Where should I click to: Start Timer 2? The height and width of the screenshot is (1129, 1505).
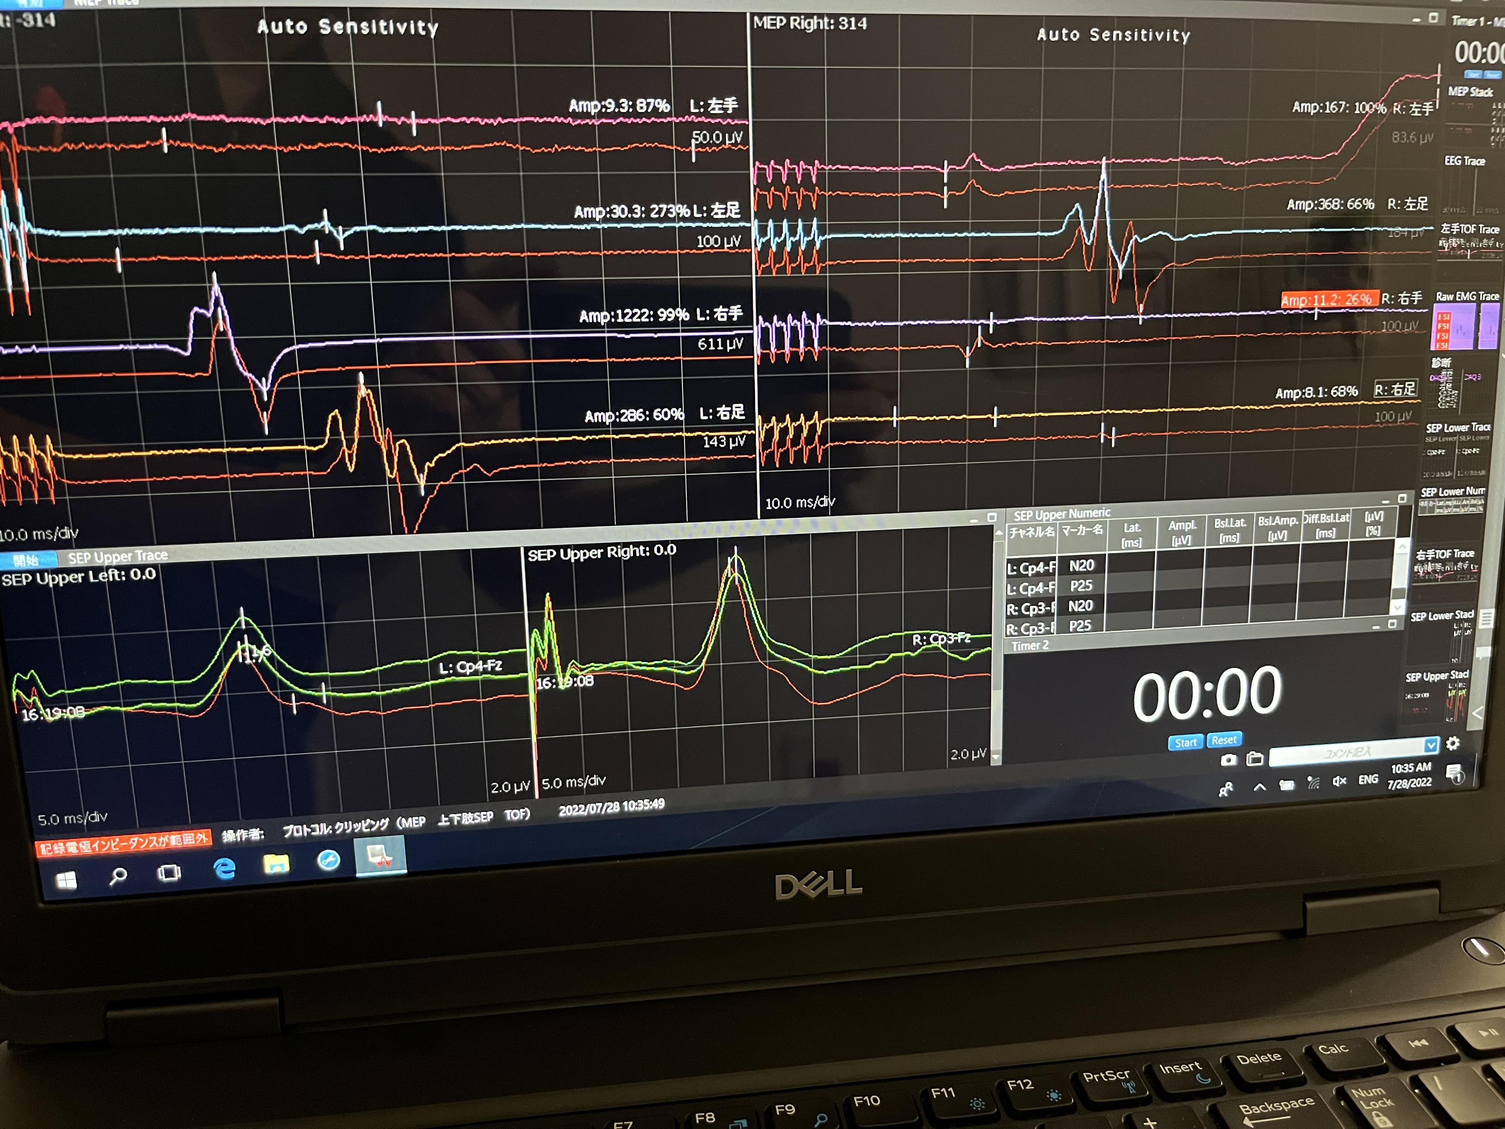click(1185, 743)
